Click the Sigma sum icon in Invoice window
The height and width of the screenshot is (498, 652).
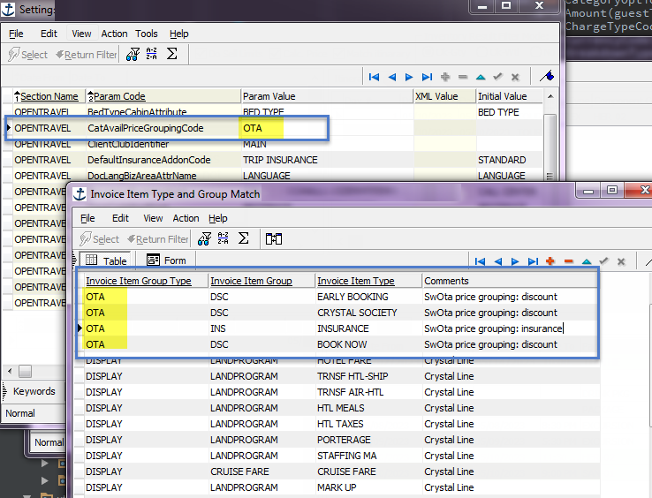point(243,238)
